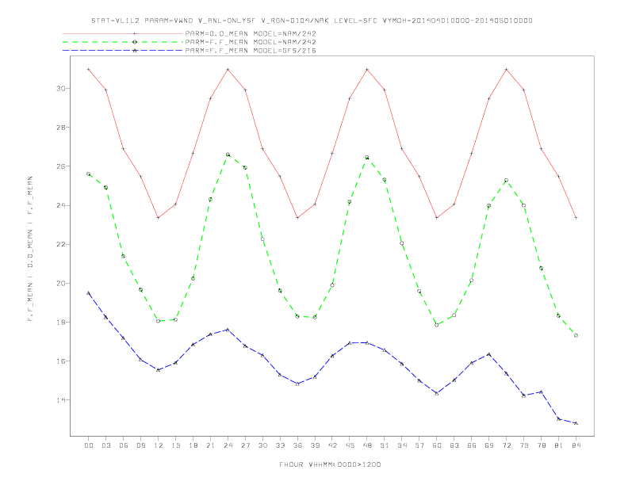This screenshot has height=485, width=628.
Task: Click the circle marker on green legend line
Action: click(135, 42)
